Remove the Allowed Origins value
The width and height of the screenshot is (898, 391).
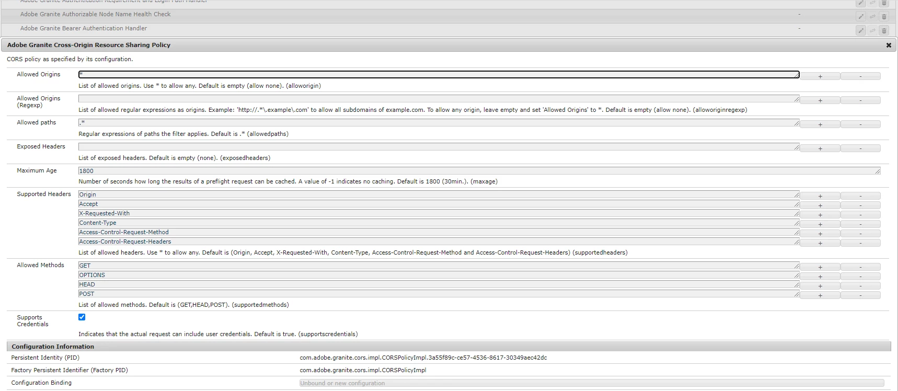click(860, 76)
